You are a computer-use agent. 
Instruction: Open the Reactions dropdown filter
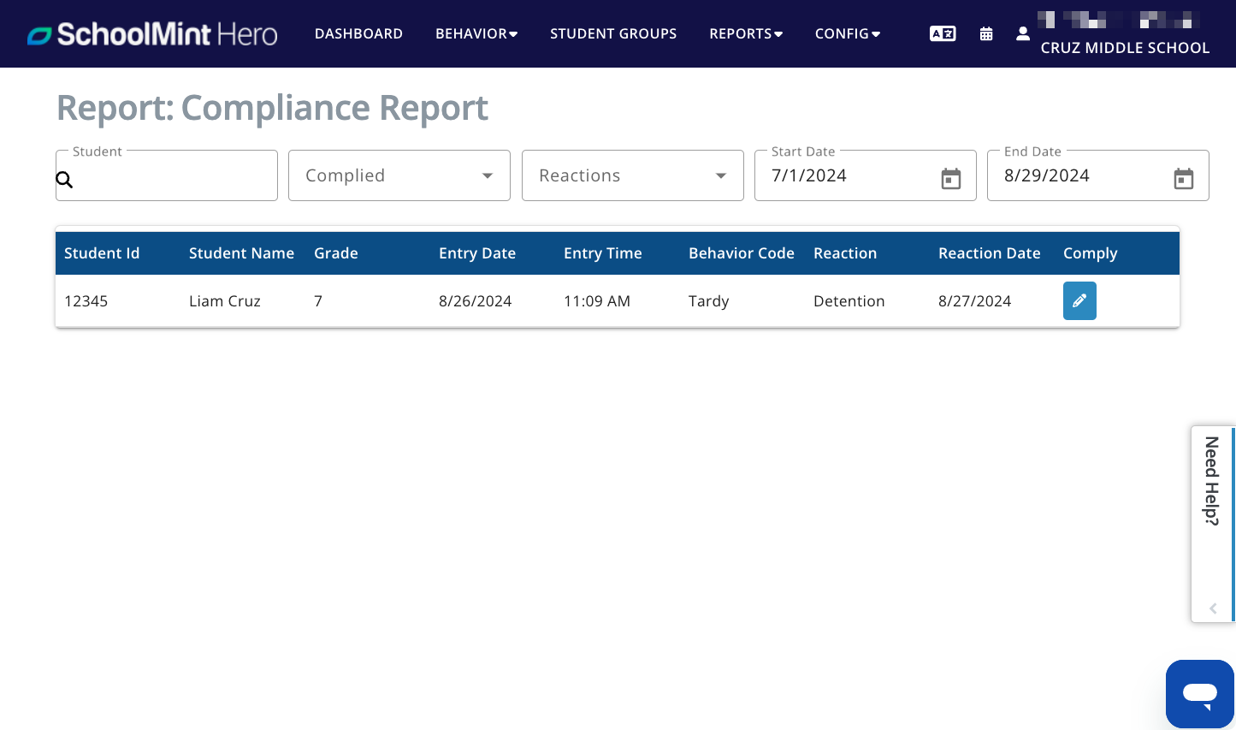633,175
